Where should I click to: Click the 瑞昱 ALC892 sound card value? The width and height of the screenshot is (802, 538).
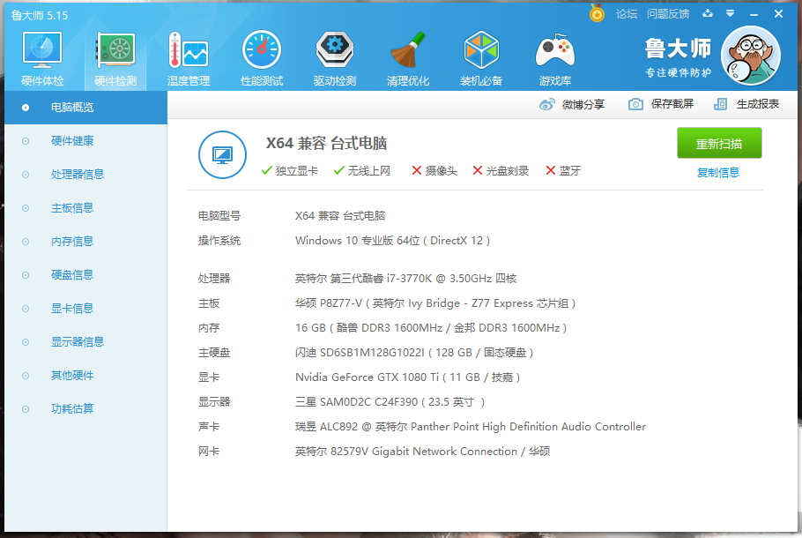coord(471,427)
